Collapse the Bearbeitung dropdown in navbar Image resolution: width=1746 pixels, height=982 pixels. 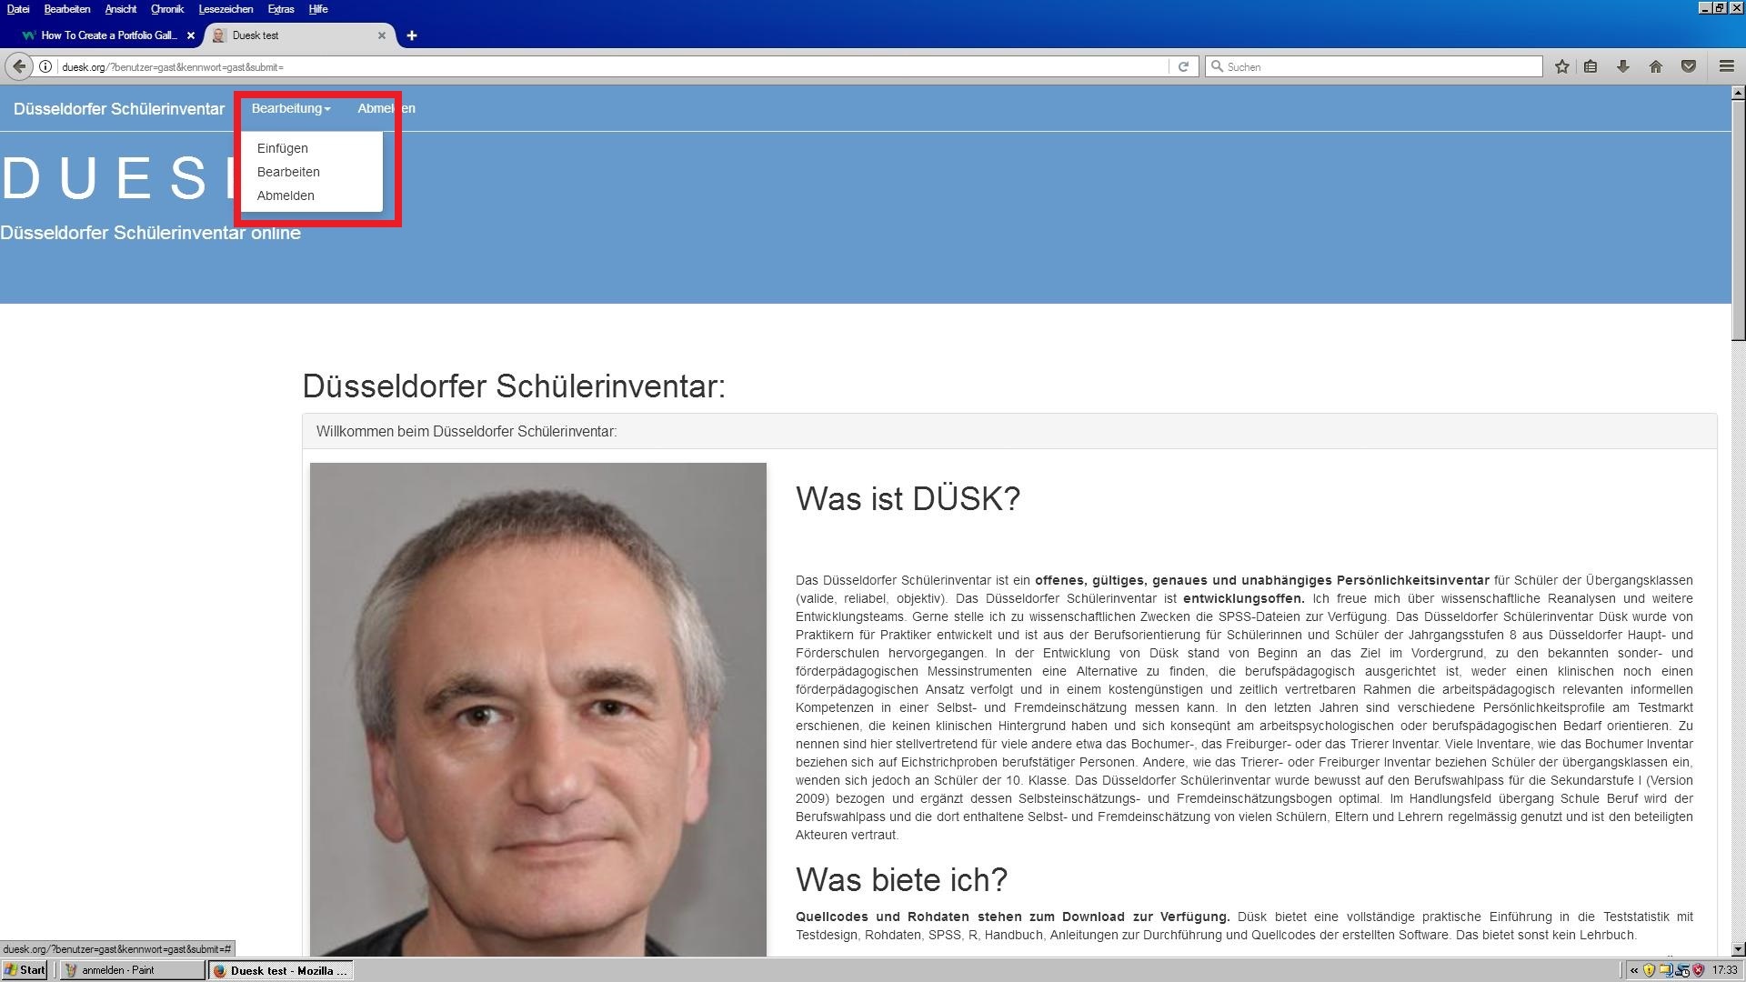290,108
